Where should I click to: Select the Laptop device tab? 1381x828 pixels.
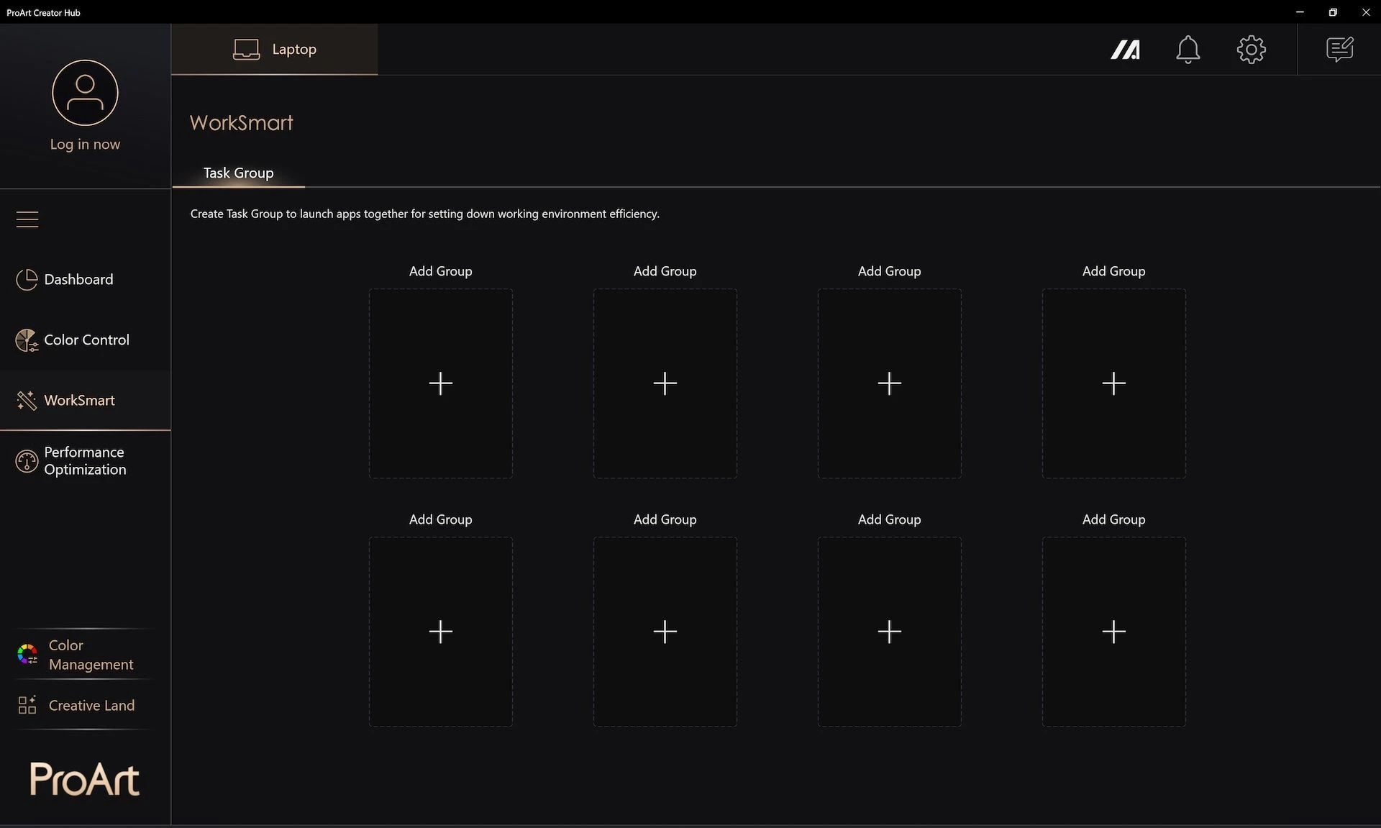point(275,49)
